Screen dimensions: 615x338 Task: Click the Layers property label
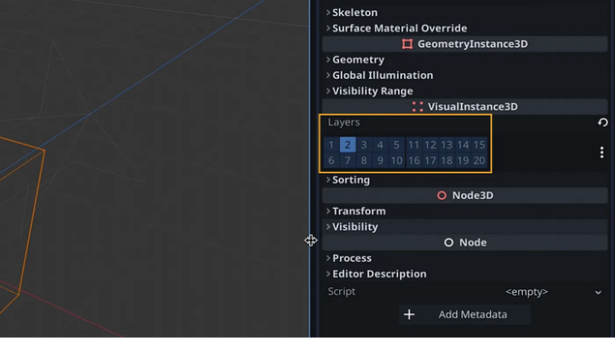344,122
